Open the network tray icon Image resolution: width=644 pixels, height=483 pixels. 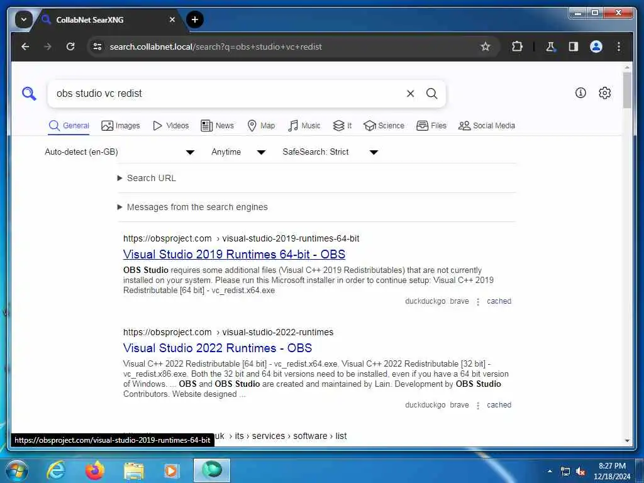click(565, 472)
